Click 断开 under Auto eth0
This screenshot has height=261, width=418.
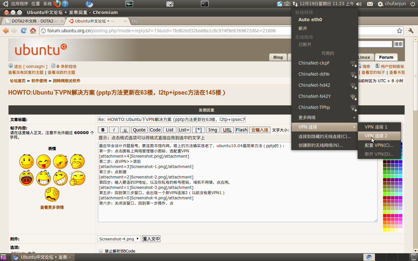tap(325, 28)
